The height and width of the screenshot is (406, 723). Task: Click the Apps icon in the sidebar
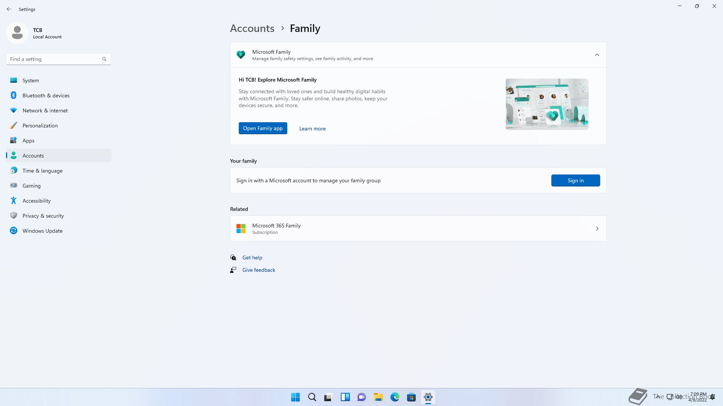click(x=14, y=141)
